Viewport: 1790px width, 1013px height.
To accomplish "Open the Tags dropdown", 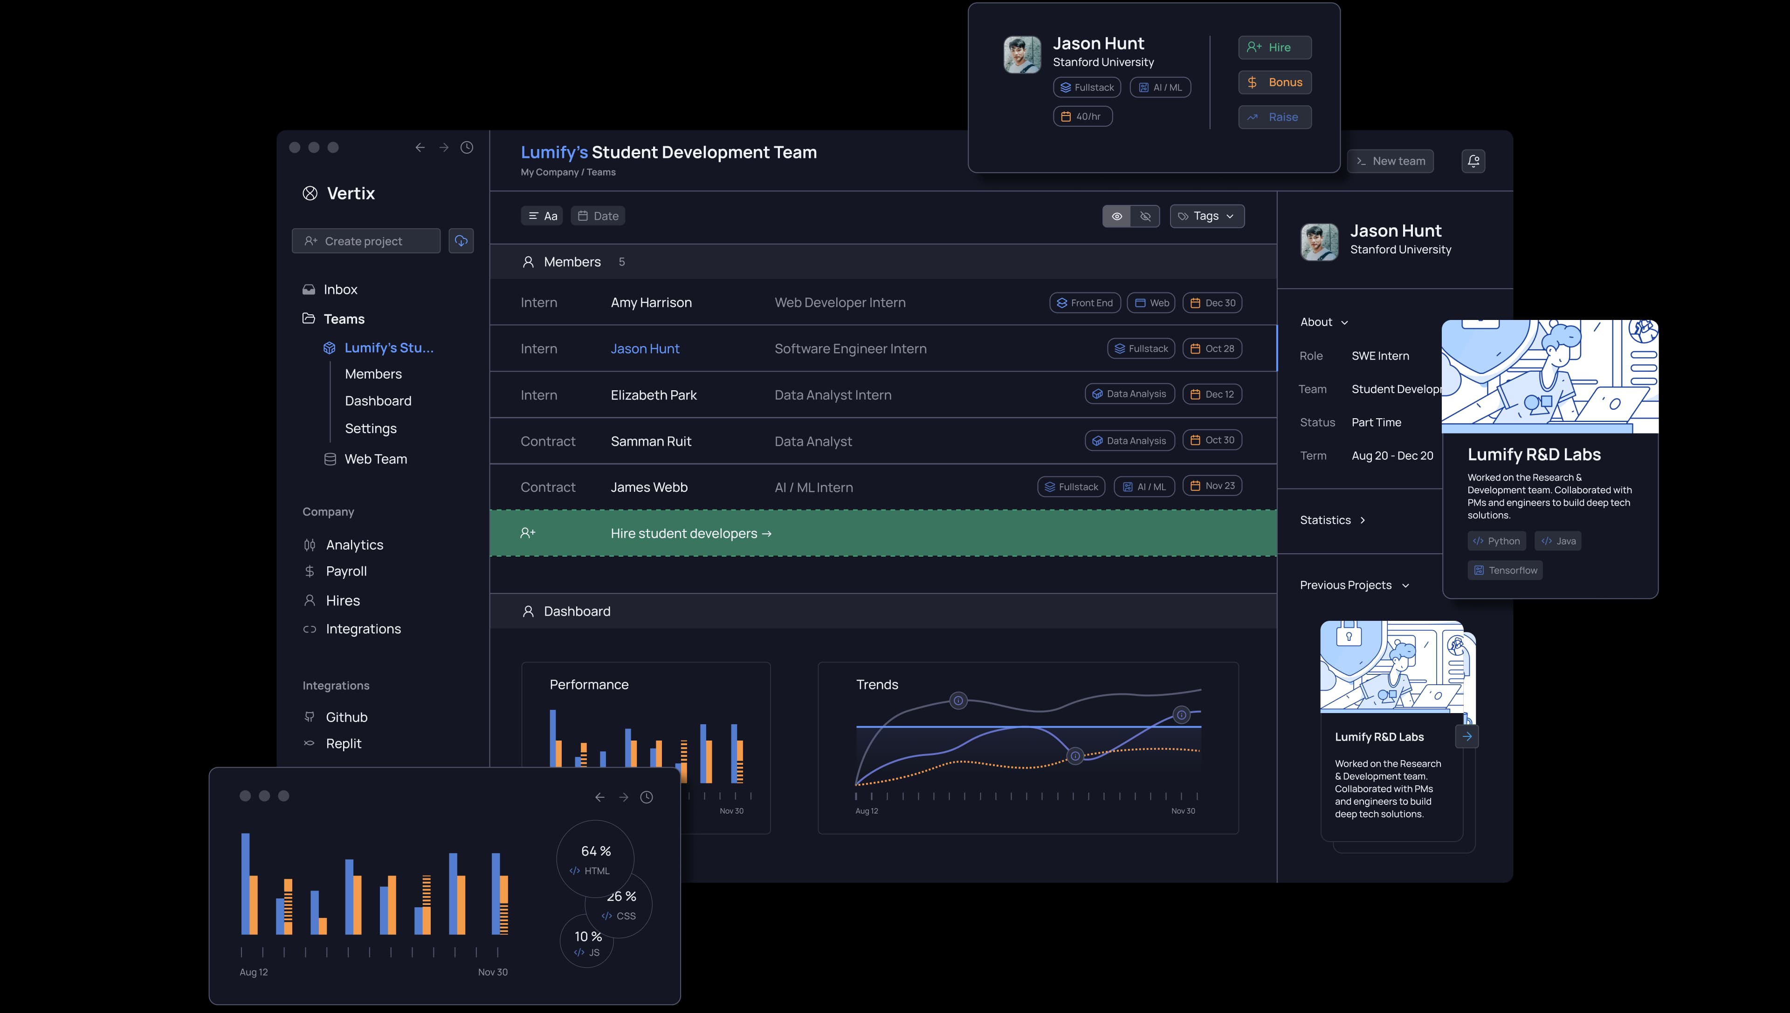I will pos(1207,217).
